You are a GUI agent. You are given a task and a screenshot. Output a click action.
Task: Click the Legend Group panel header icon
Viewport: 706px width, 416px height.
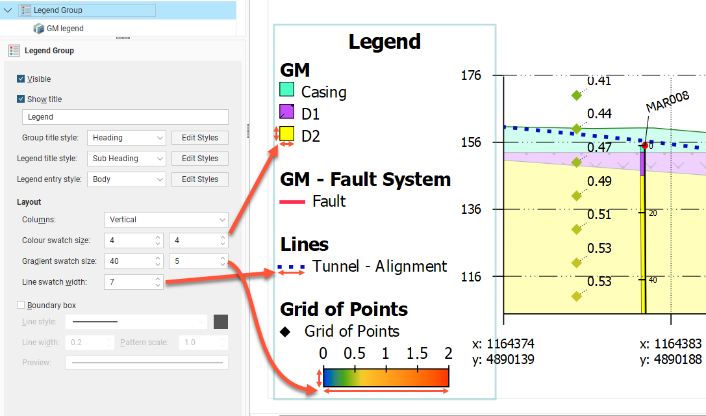pos(14,51)
